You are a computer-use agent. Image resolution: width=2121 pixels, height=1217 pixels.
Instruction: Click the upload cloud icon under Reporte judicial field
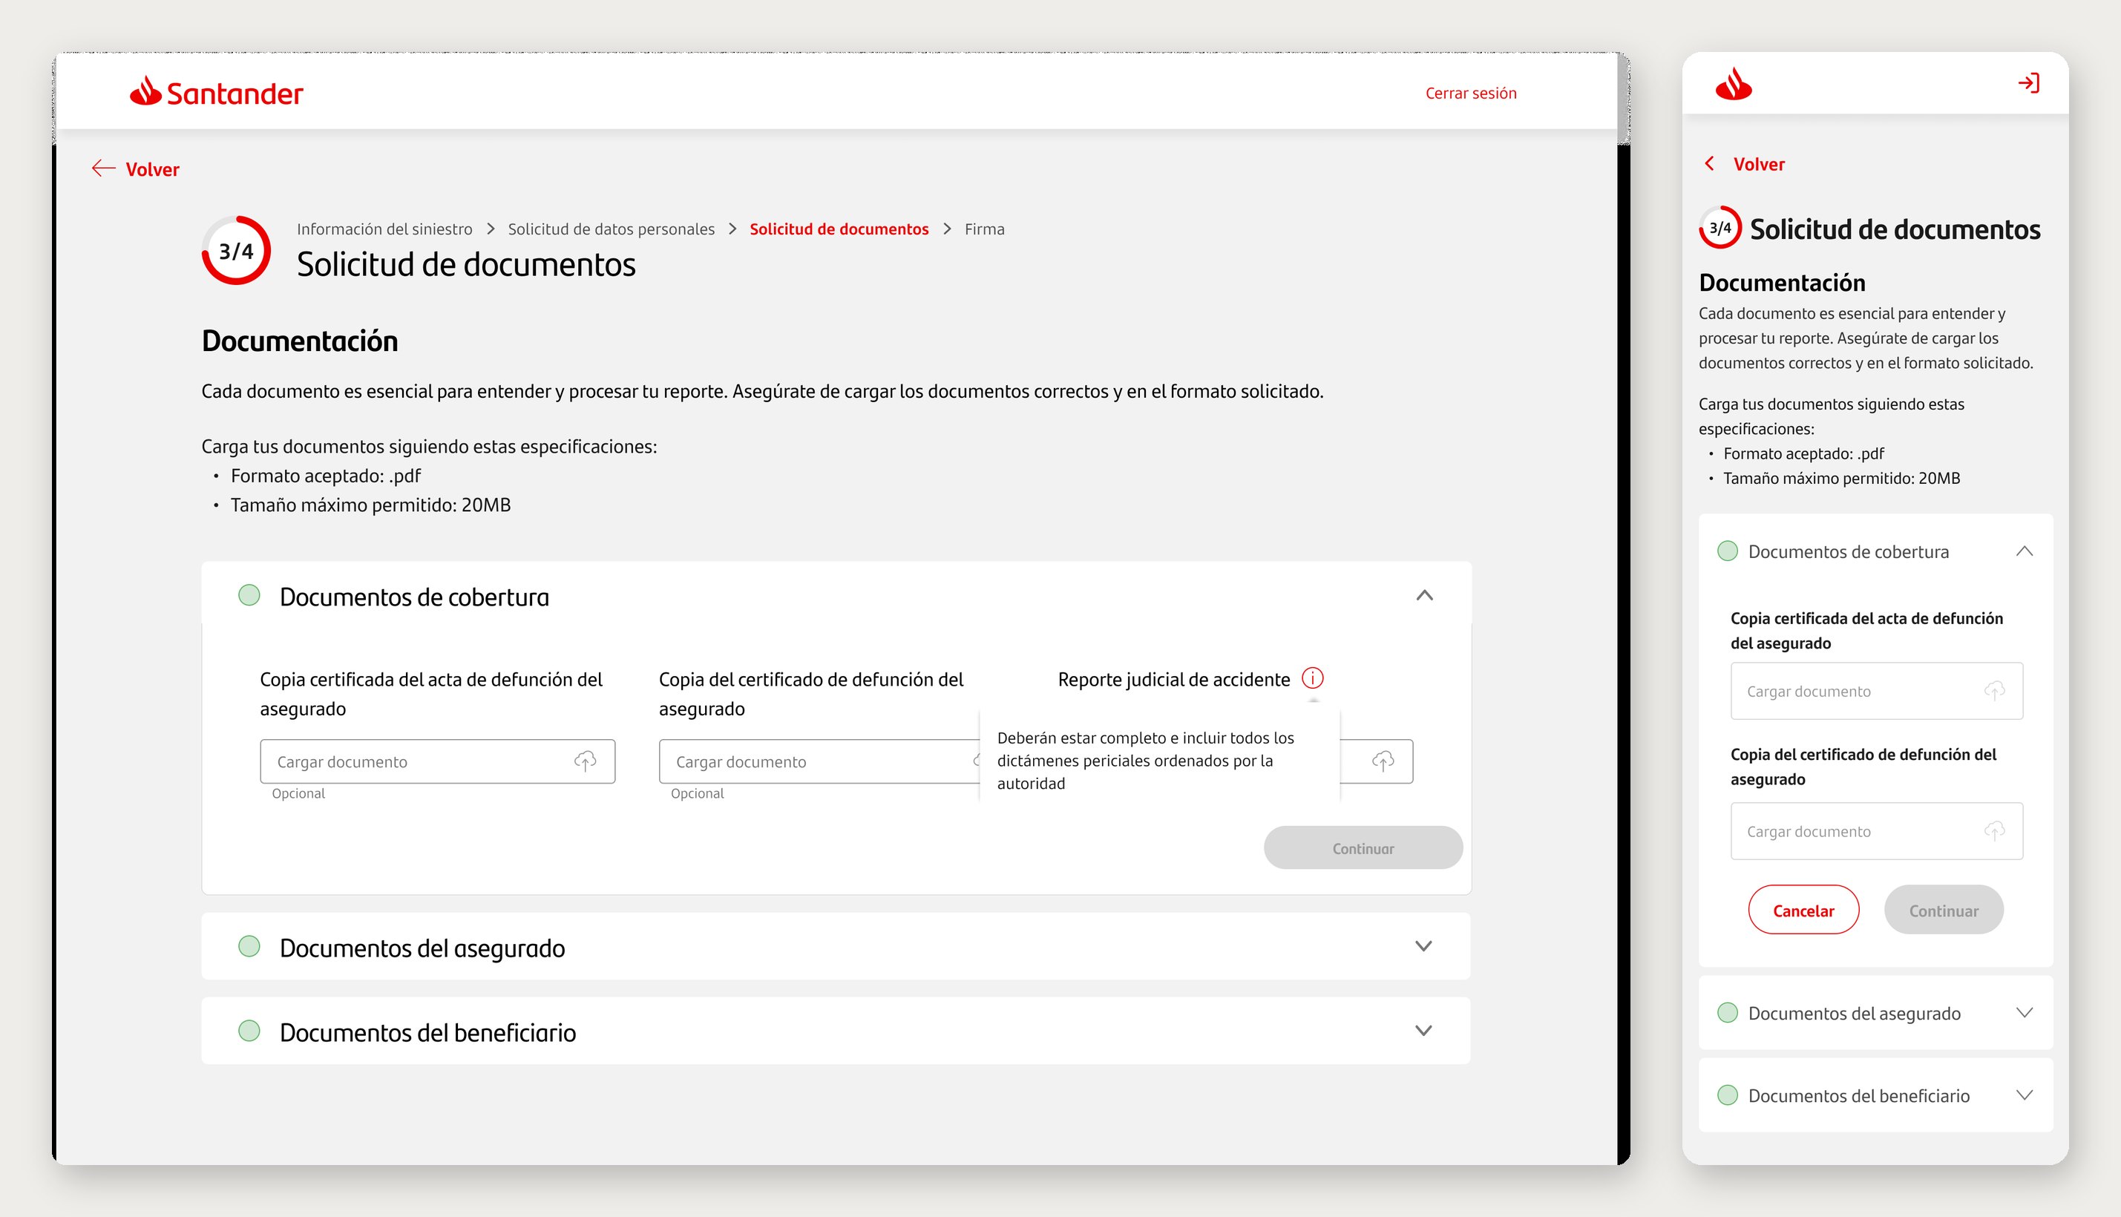1383,761
